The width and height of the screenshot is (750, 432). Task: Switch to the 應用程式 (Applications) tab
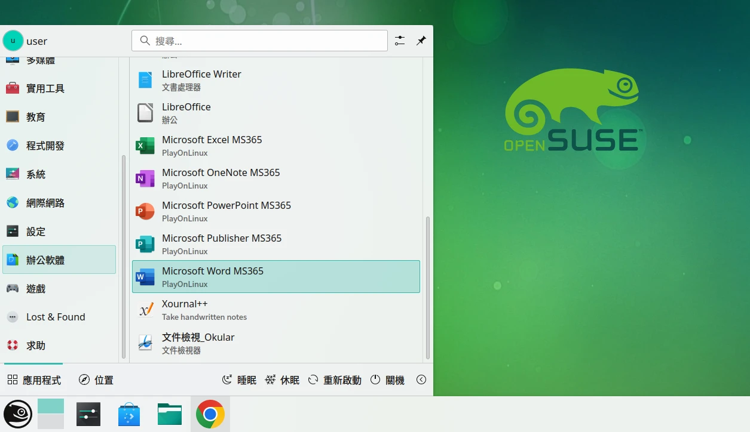(34, 380)
